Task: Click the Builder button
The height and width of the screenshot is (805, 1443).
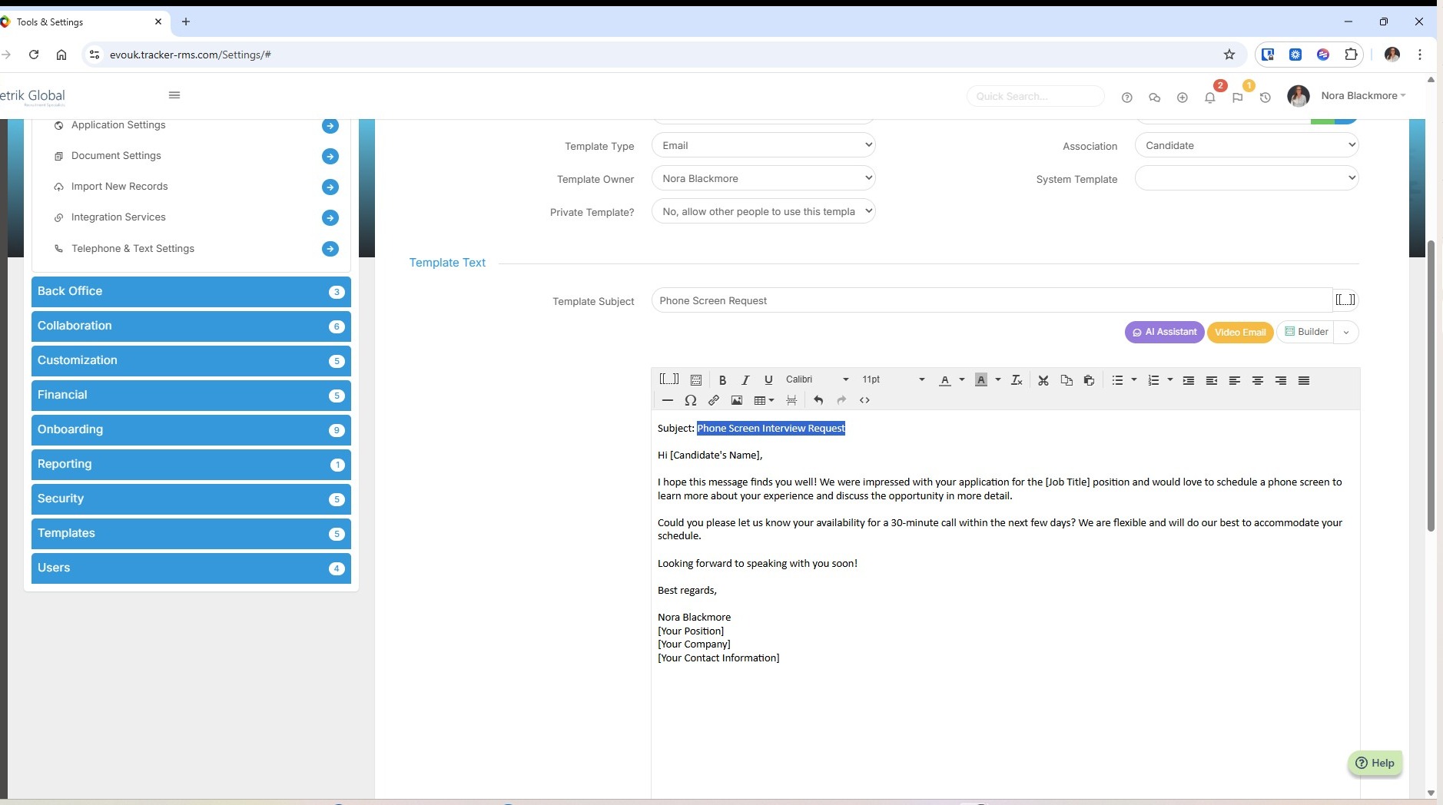Action: (1306, 333)
